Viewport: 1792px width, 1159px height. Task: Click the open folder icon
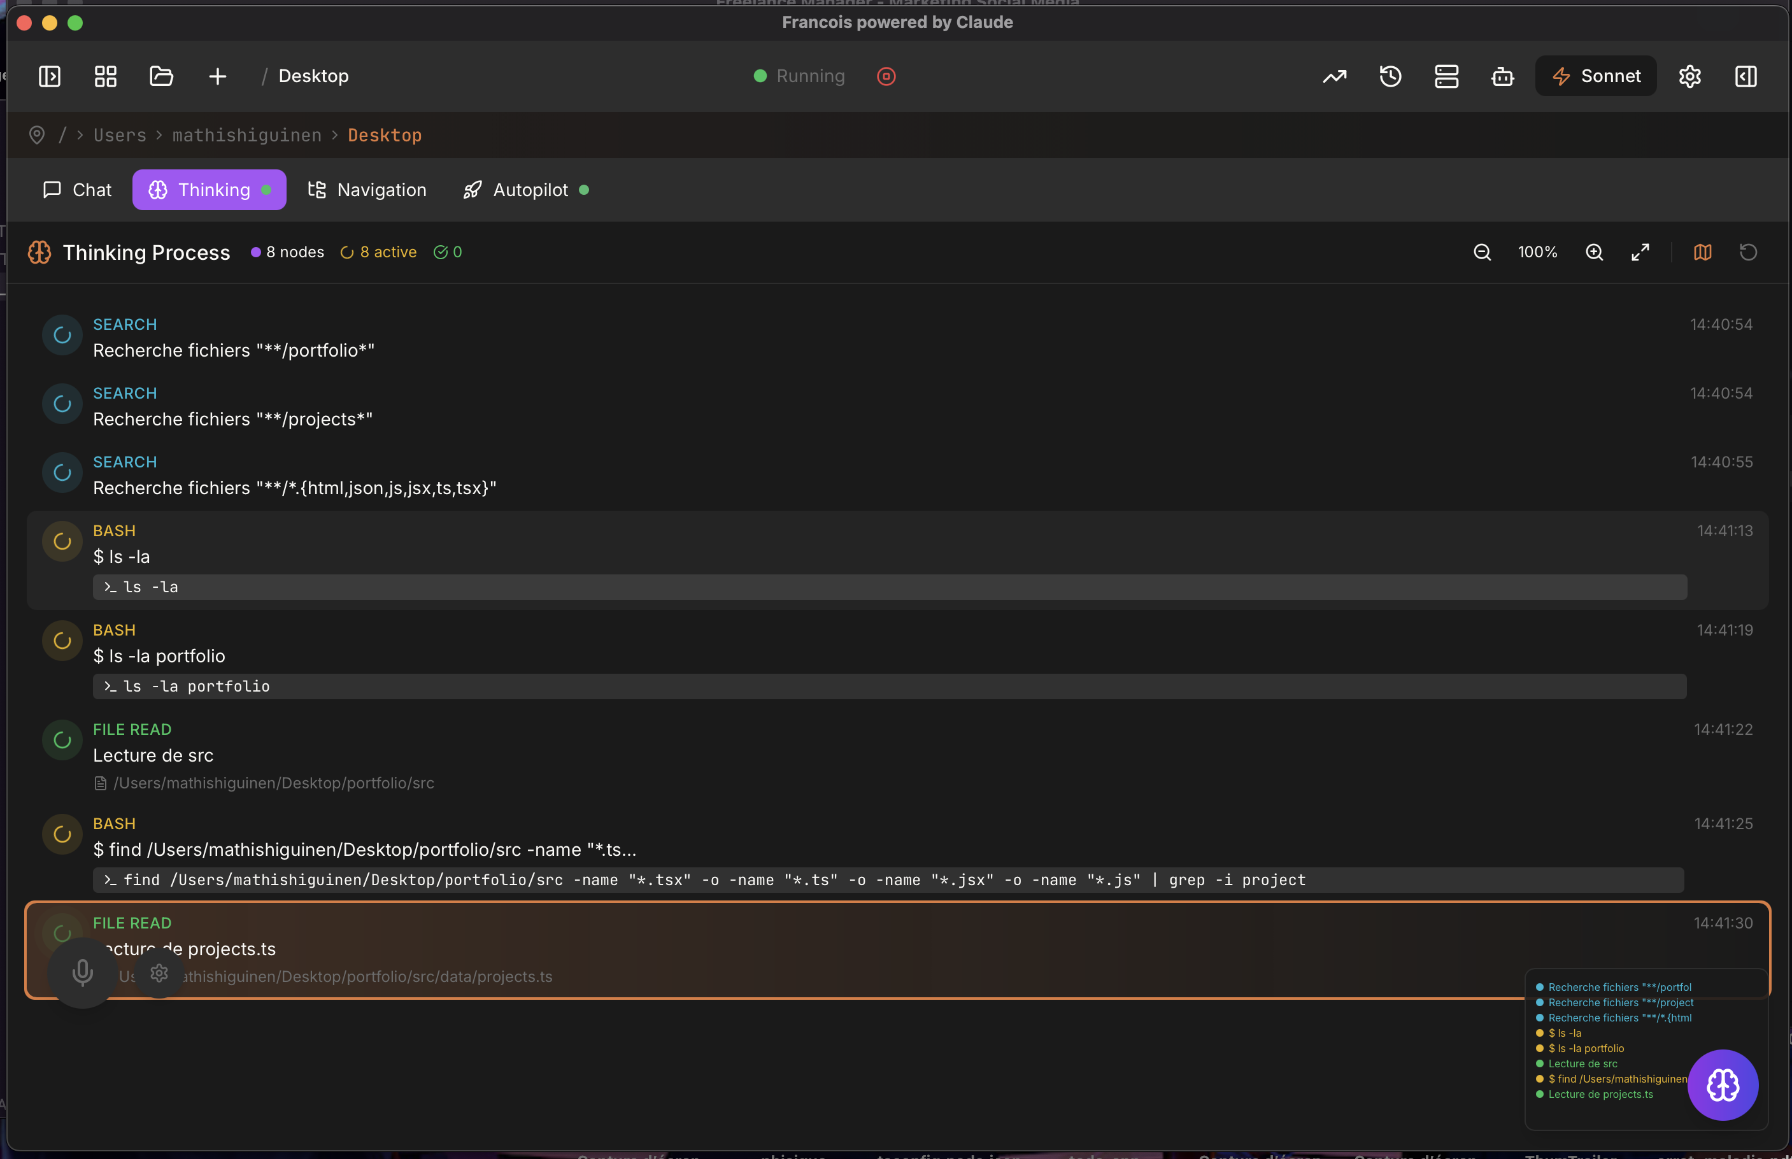161,76
